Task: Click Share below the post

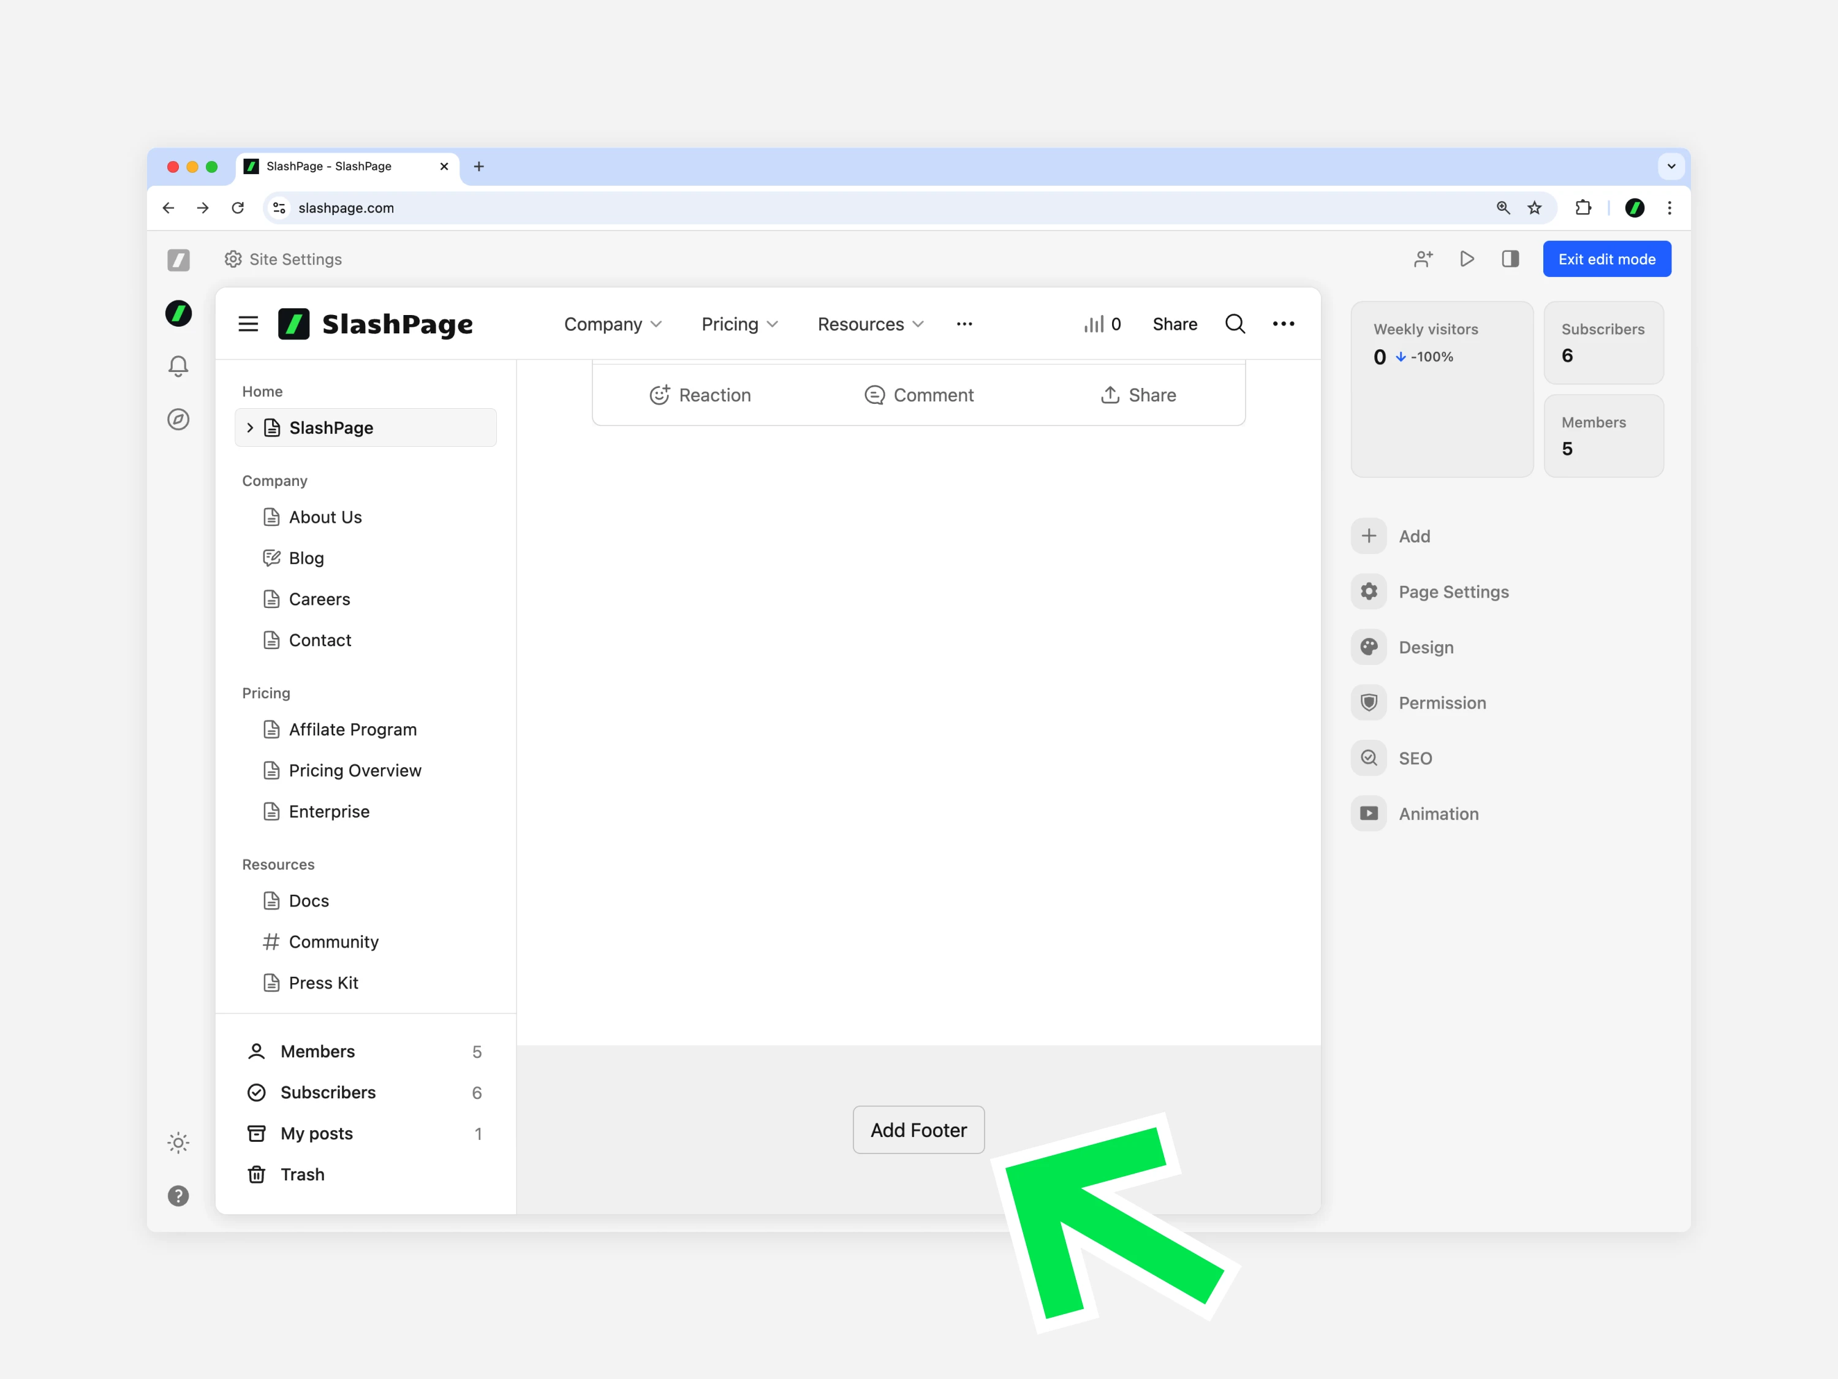Action: 1138,396
